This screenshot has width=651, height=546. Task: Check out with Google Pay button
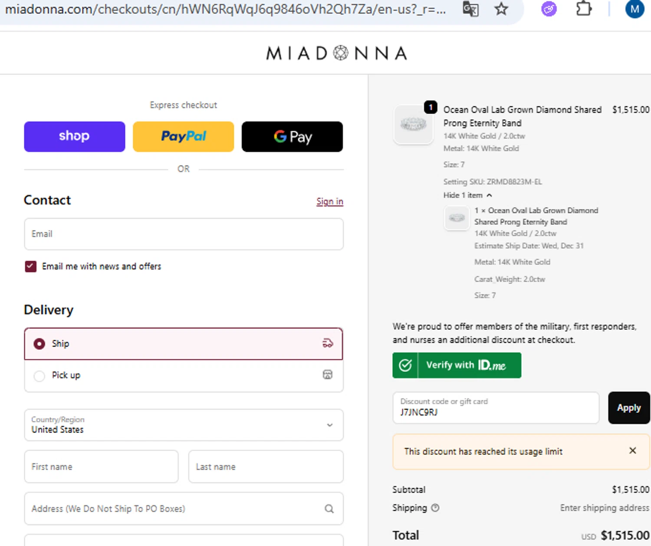click(x=292, y=137)
